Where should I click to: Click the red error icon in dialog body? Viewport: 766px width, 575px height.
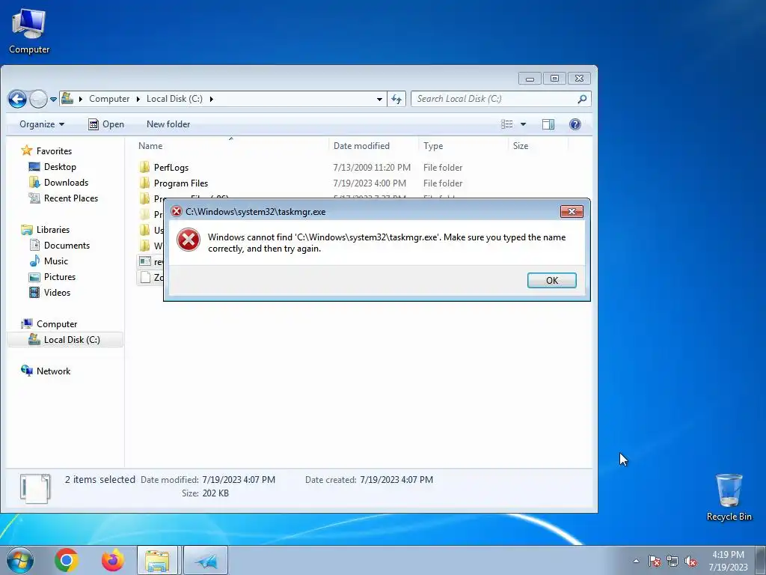[x=188, y=240]
